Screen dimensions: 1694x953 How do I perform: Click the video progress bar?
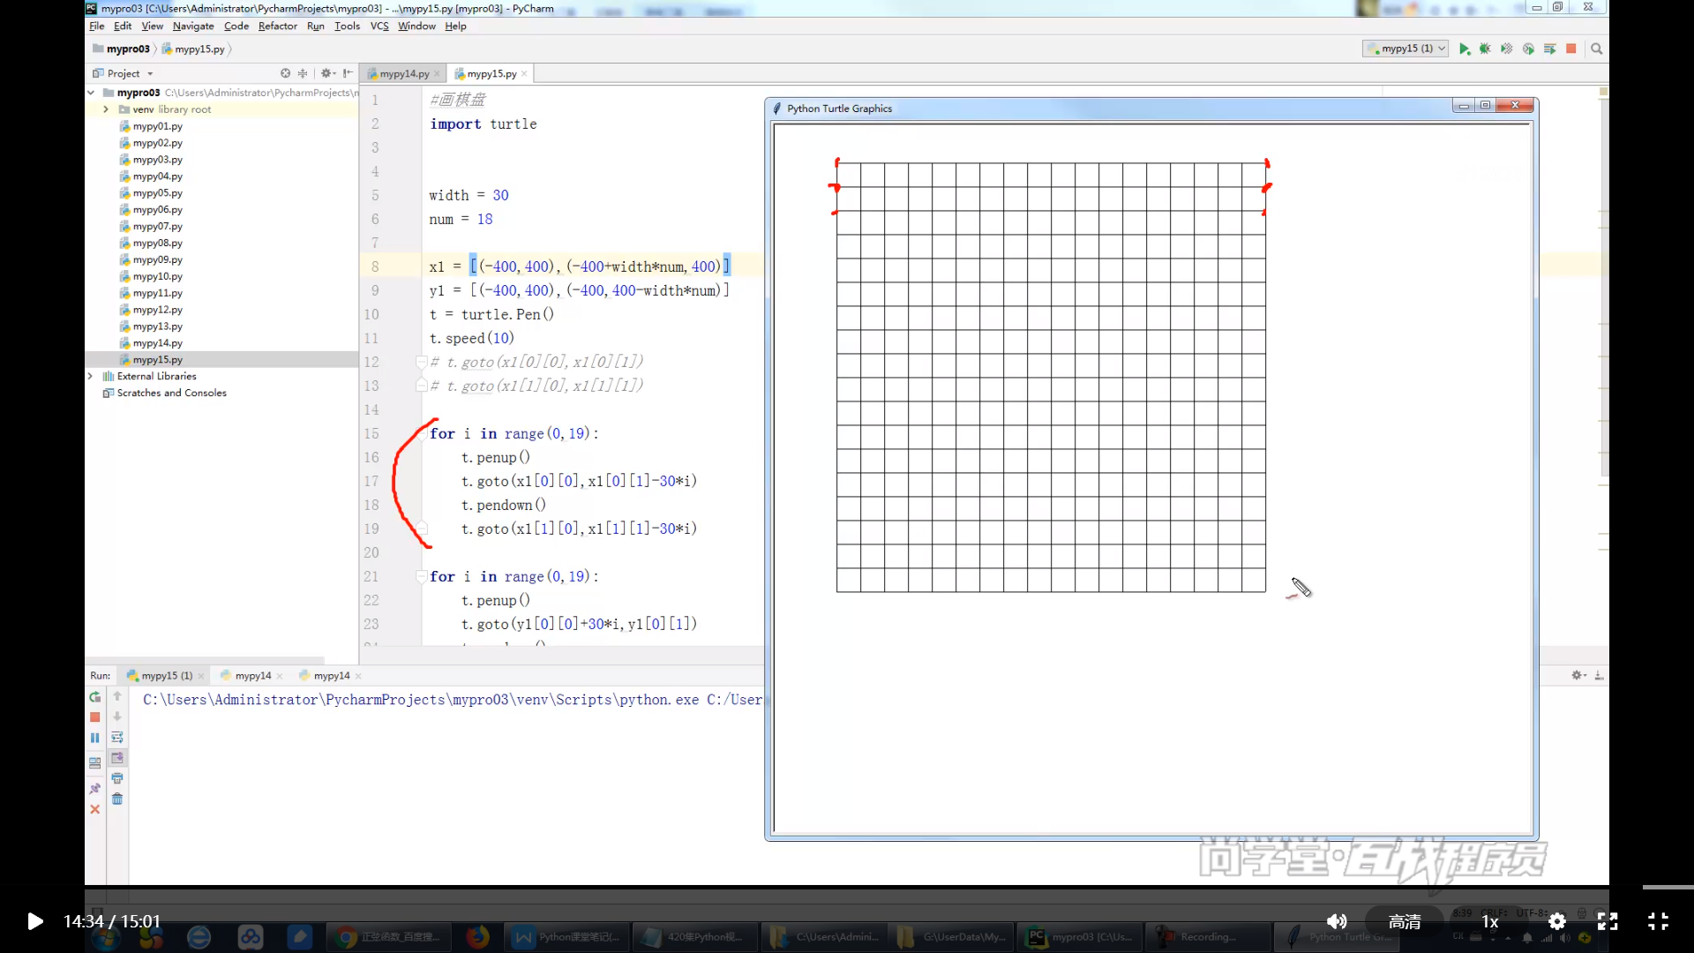[x=847, y=887]
